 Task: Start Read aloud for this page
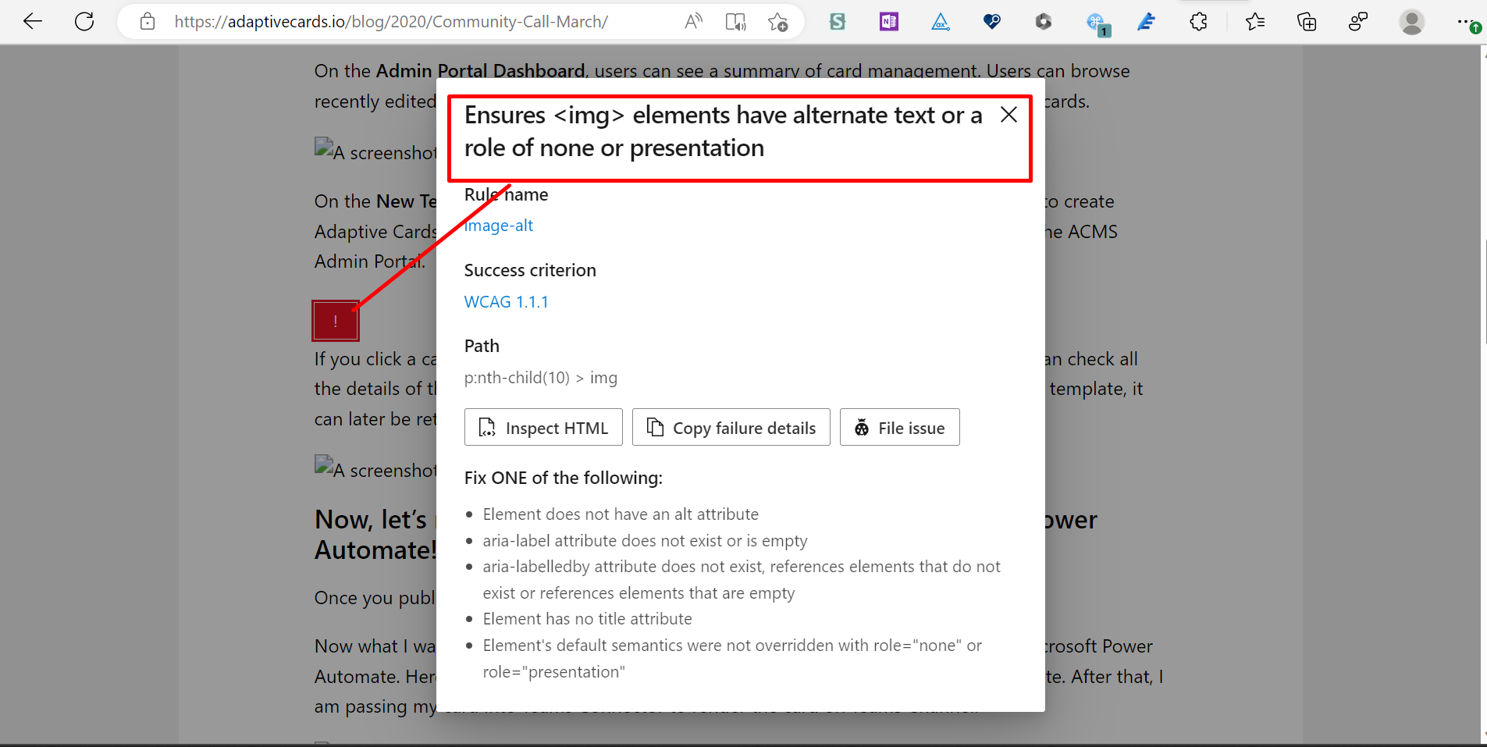click(694, 21)
